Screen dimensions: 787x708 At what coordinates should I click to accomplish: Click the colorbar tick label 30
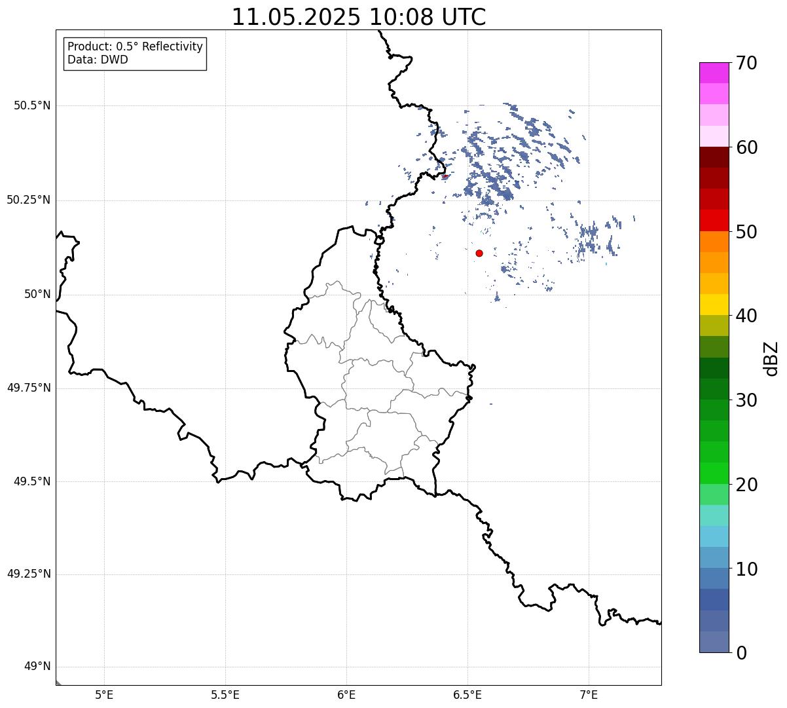[746, 400]
